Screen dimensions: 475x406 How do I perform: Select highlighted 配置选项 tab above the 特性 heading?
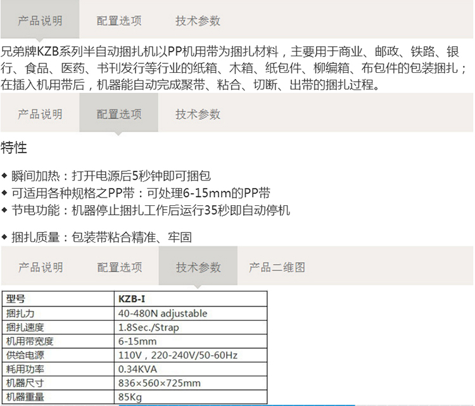(119, 115)
